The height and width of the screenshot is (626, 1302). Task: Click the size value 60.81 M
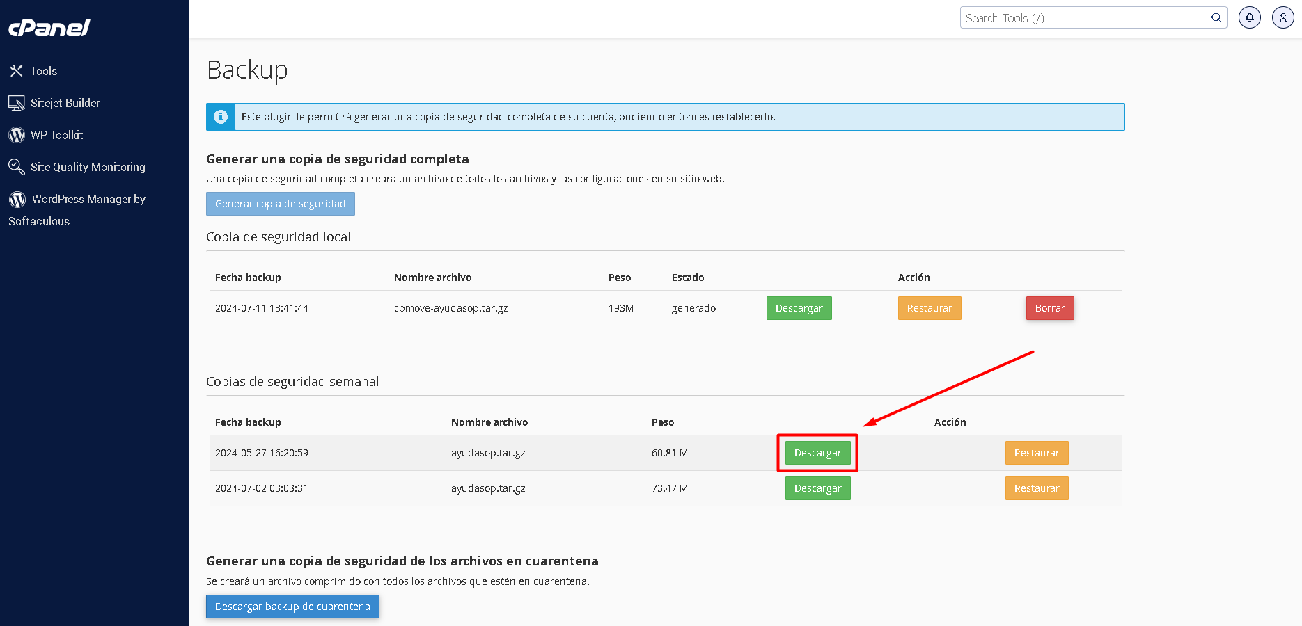(670, 453)
